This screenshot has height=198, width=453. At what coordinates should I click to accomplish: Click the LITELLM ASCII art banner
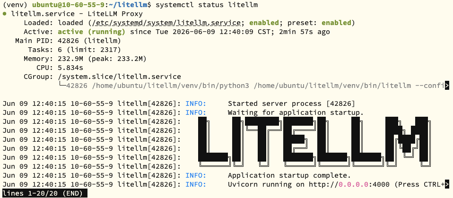tap(314, 141)
